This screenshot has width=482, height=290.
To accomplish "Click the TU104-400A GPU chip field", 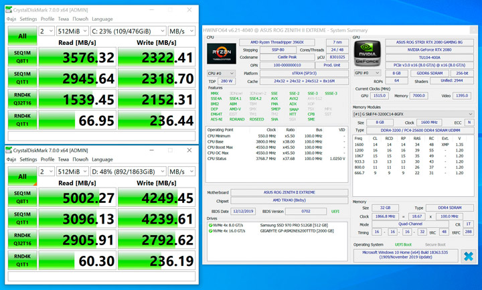I will tap(429, 58).
